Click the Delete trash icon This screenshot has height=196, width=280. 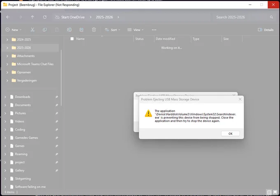[94, 30]
